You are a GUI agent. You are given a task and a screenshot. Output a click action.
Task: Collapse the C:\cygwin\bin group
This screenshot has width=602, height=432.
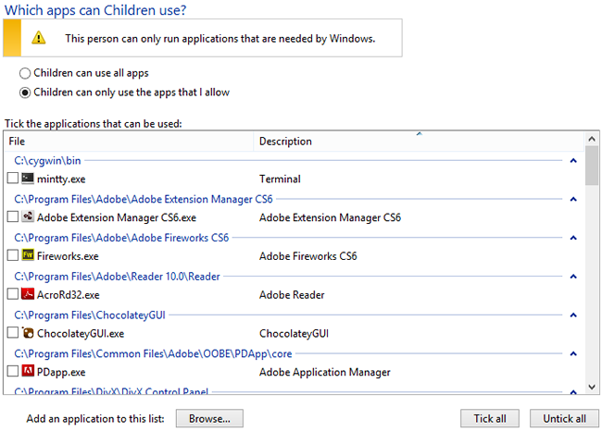[574, 160]
